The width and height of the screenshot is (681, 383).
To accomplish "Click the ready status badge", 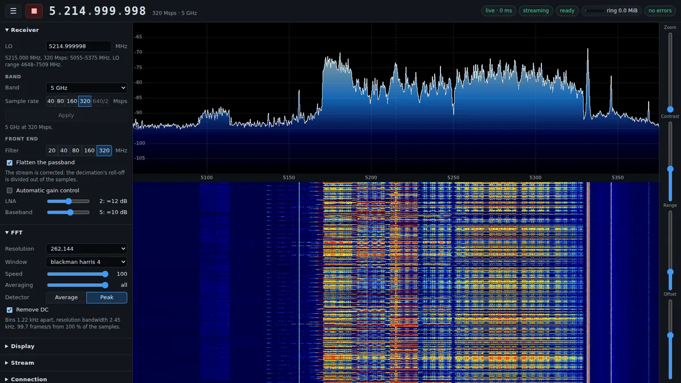I will (x=567, y=11).
